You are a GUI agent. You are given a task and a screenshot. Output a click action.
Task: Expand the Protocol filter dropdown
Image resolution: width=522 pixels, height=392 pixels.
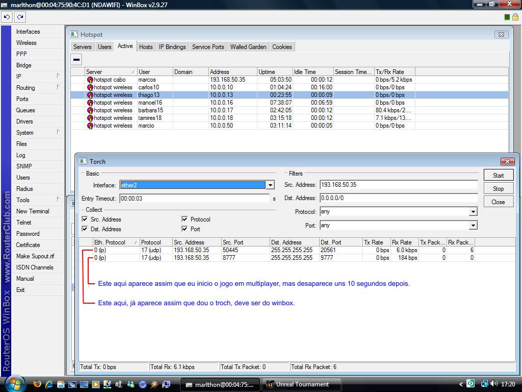coord(473,212)
